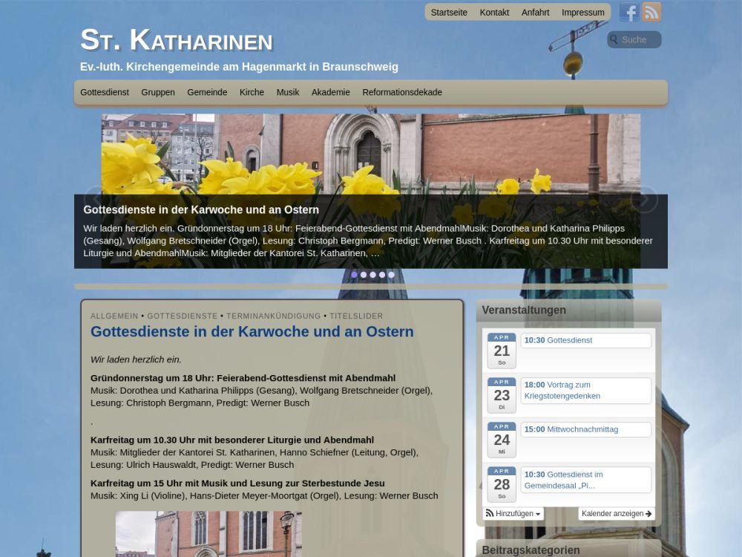This screenshot has height=557, width=742.
Task: Select the fifth slider pagination dot
Action: coord(391,275)
